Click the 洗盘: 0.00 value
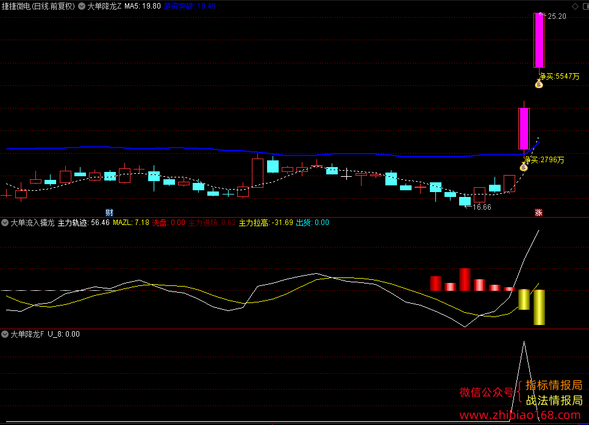 [168, 223]
